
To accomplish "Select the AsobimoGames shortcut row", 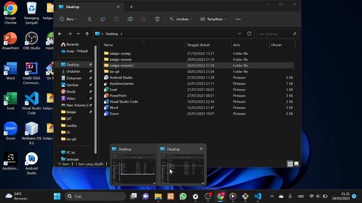I will (x=199, y=83).
